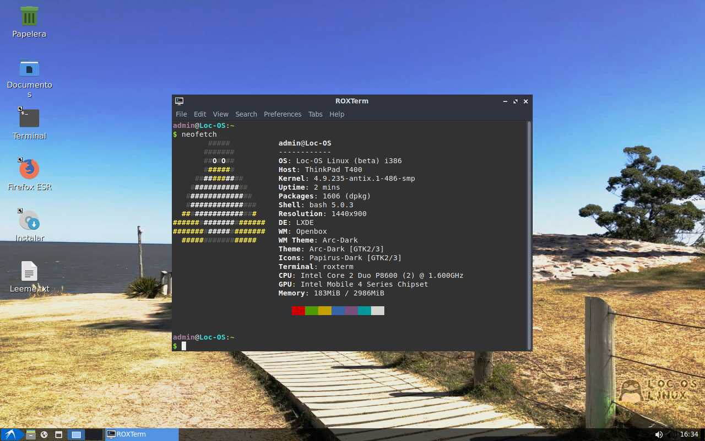This screenshot has width=705, height=441.
Task: Click the show desktop panel icon
Action: point(58,434)
